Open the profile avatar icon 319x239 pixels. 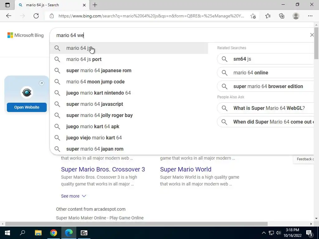[296, 16]
